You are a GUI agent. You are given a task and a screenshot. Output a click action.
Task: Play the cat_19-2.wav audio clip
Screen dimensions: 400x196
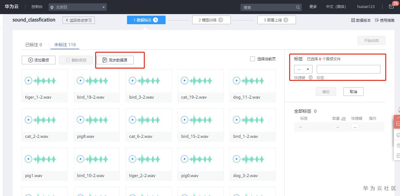tap(184, 81)
